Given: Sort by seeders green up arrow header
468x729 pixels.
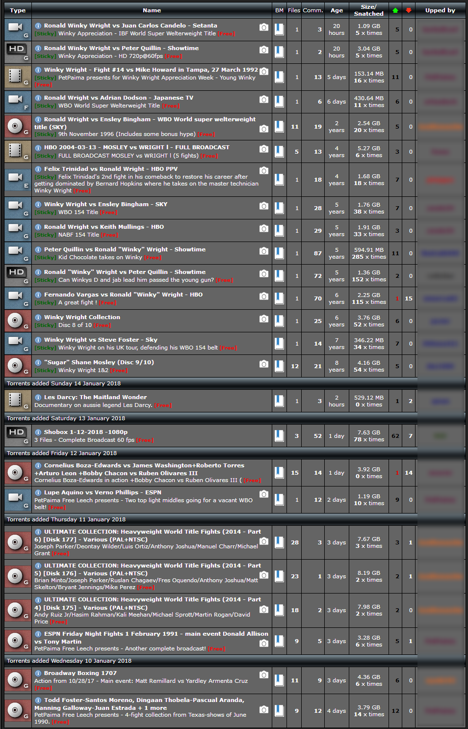Looking at the screenshot, I should click(x=395, y=10).
